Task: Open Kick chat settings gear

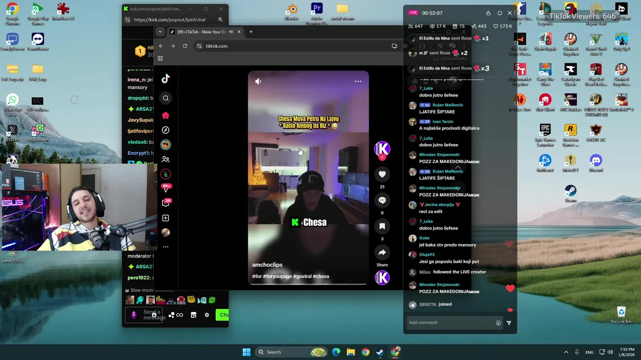Action: 207,315
